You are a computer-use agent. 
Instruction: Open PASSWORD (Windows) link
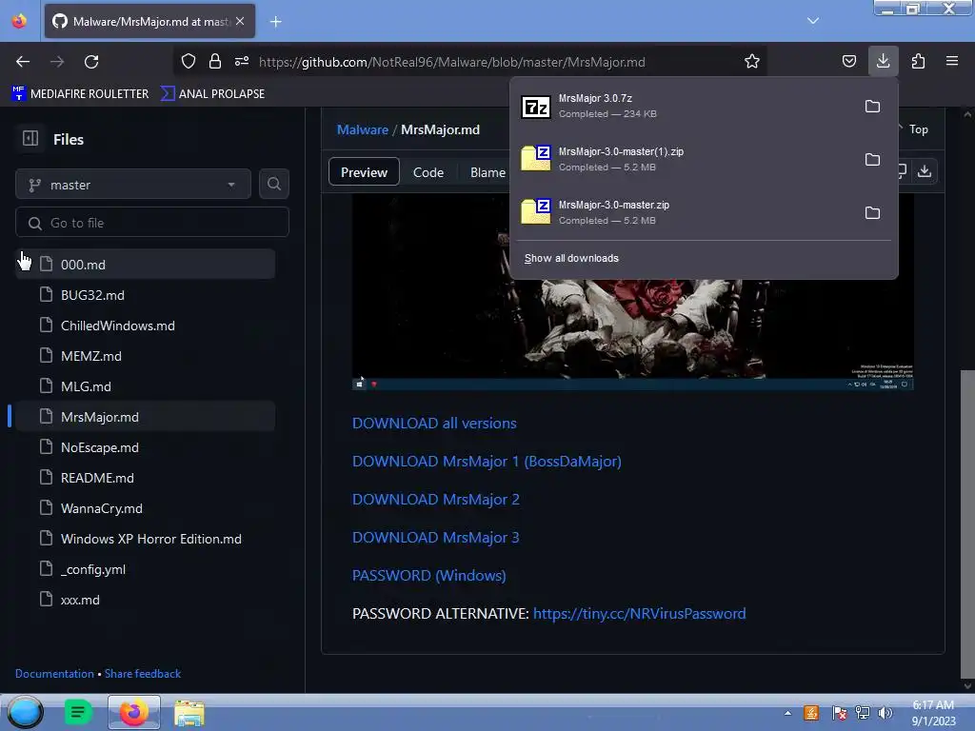429,575
